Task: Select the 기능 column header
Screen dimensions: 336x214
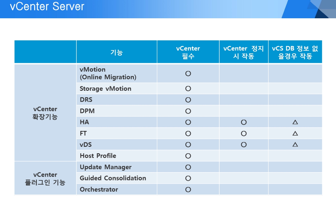Action: pyautogui.click(x=117, y=52)
